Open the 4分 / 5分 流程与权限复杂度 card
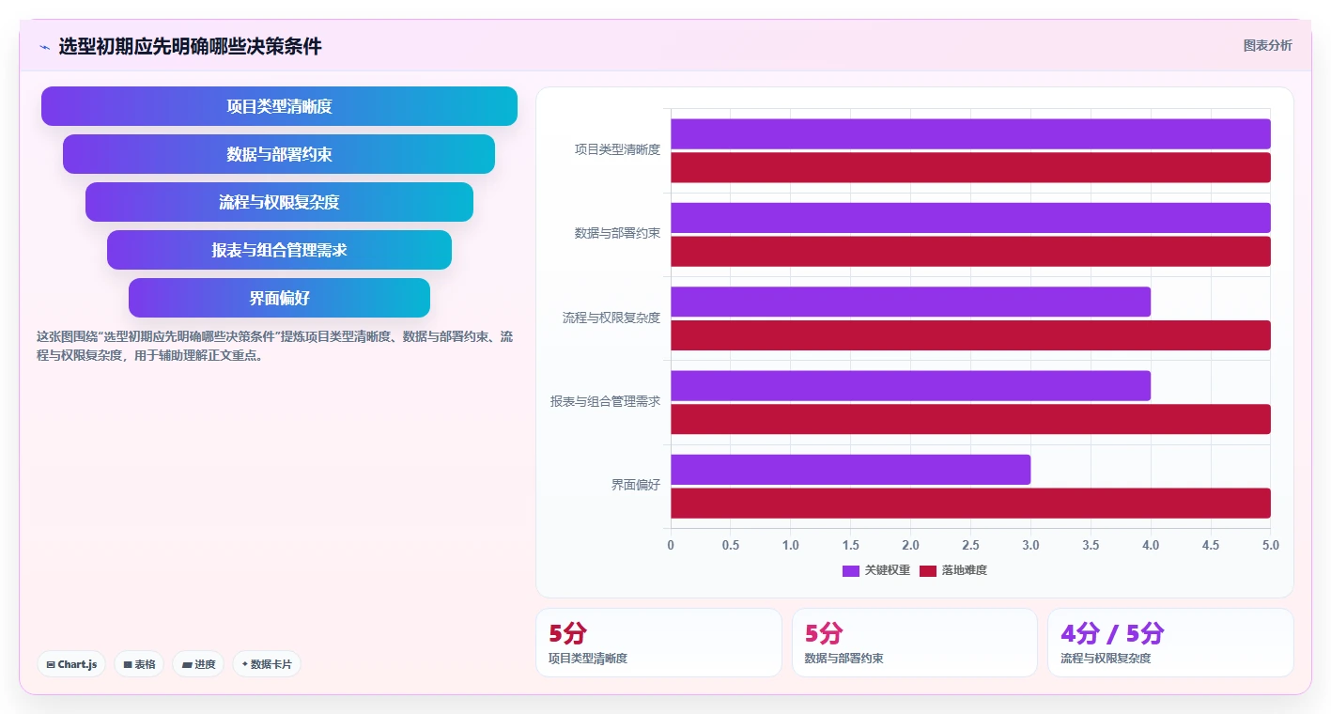This screenshot has height=714, width=1331. pos(1170,643)
